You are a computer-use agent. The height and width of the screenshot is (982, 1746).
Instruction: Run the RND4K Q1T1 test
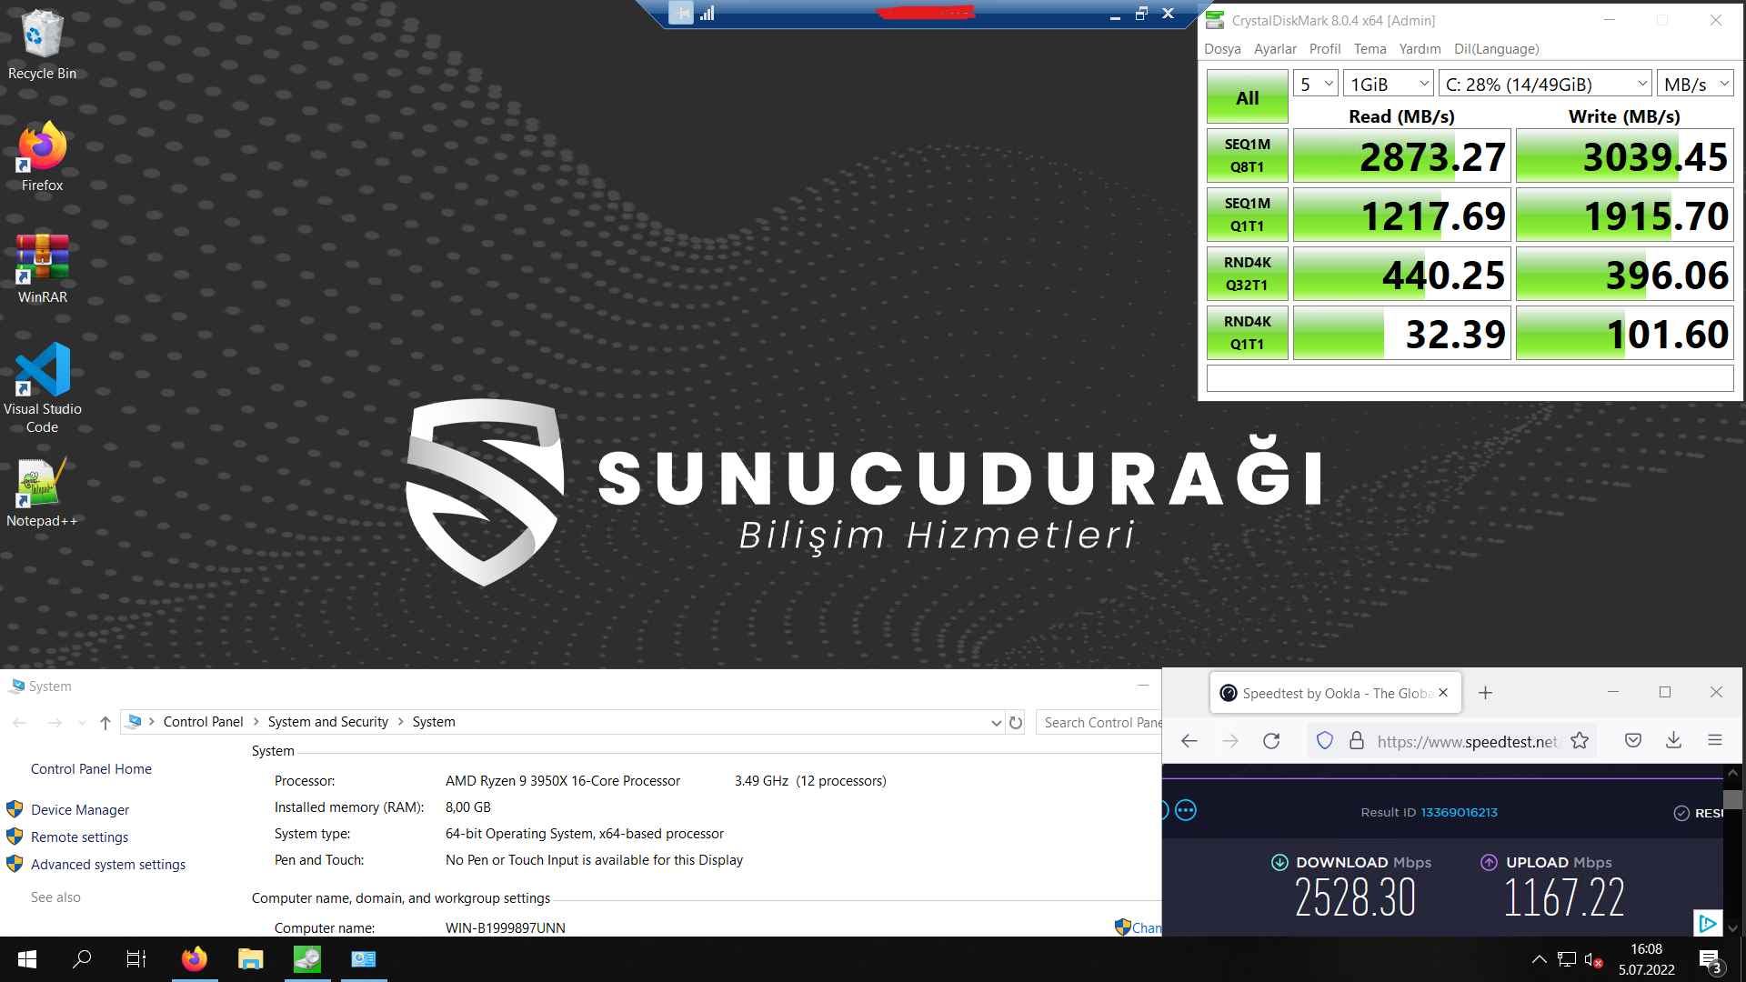pos(1248,333)
